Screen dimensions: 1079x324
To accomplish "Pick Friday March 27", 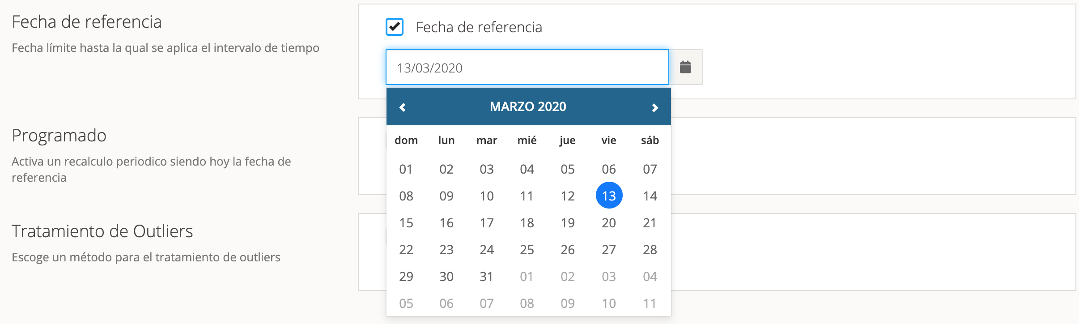I will [x=609, y=250].
